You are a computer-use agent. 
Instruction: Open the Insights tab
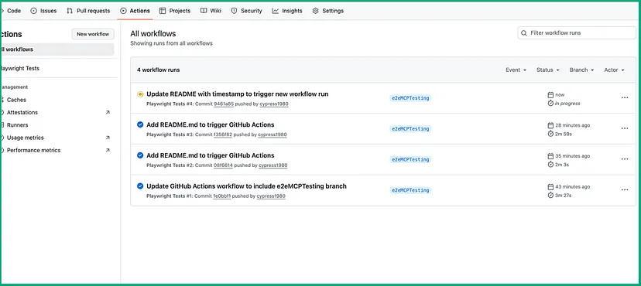click(x=287, y=11)
